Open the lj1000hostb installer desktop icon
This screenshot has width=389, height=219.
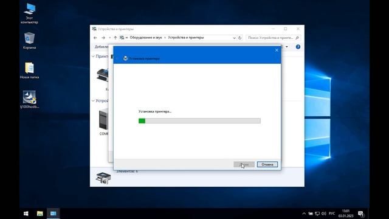(x=29, y=100)
